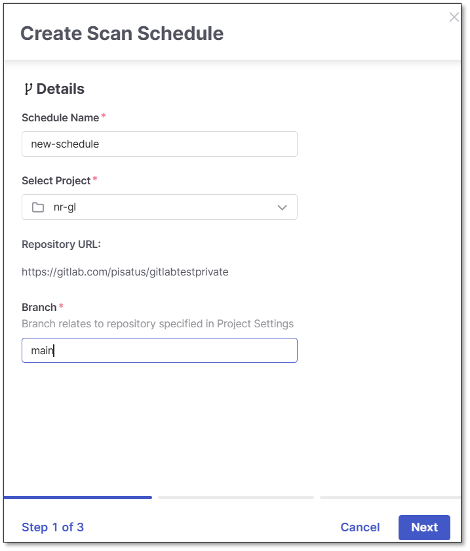470x551 pixels.
Task: Click the branch icon beside Details
Action: 28,89
